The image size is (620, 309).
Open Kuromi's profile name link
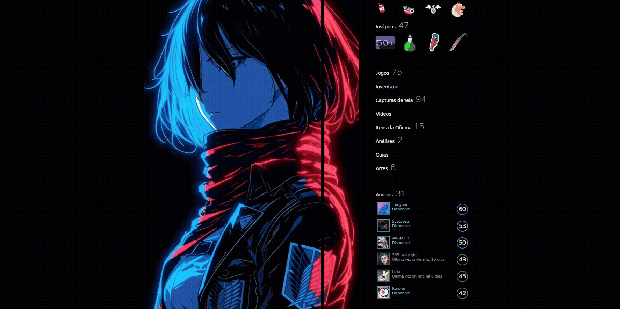pos(398,289)
